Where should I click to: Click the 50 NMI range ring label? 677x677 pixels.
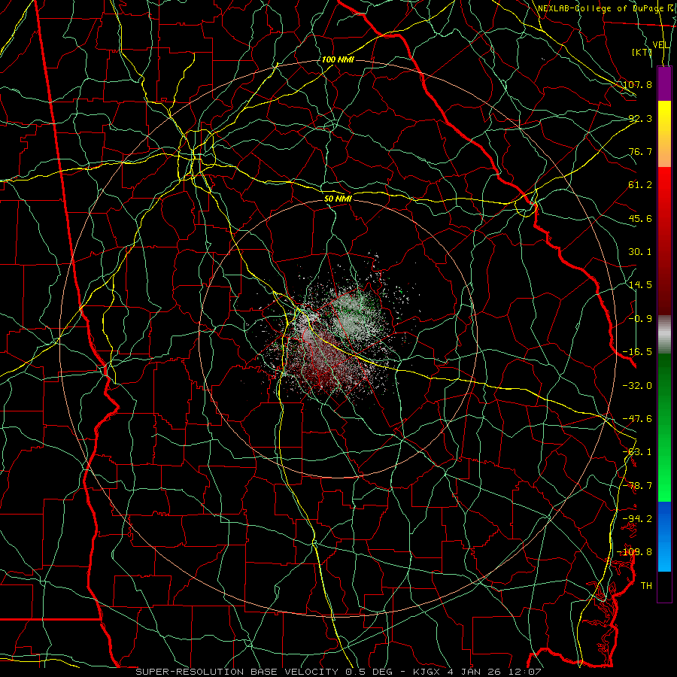pyautogui.click(x=338, y=199)
